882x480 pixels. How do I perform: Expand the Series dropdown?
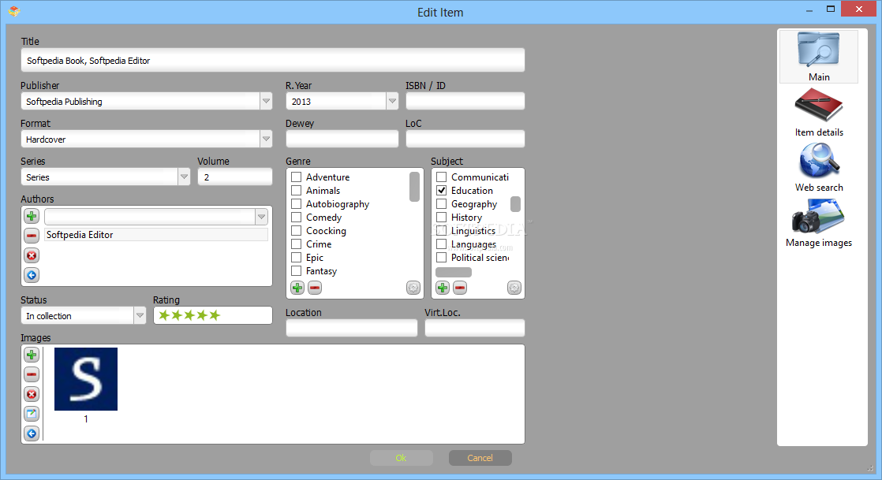click(x=184, y=177)
